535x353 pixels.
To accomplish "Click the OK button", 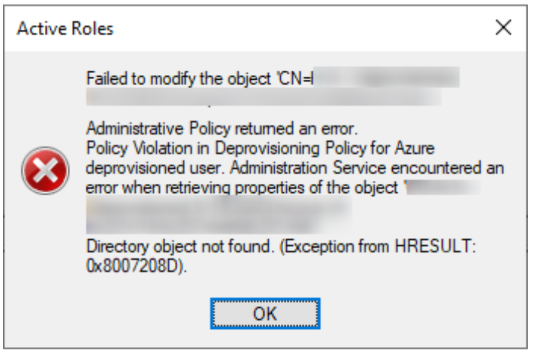I will (x=265, y=314).
